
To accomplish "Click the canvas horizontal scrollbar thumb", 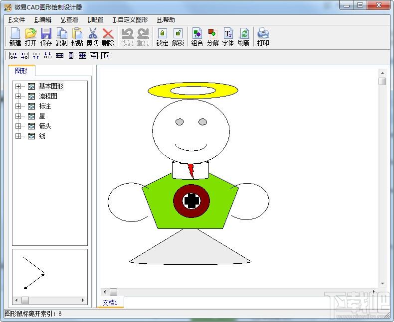I will click(x=113, y=292).
